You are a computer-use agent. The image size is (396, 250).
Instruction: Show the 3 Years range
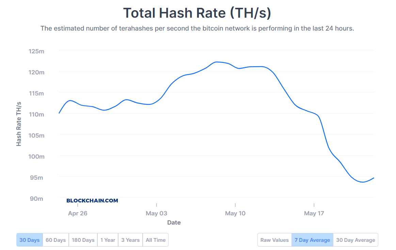130,240
